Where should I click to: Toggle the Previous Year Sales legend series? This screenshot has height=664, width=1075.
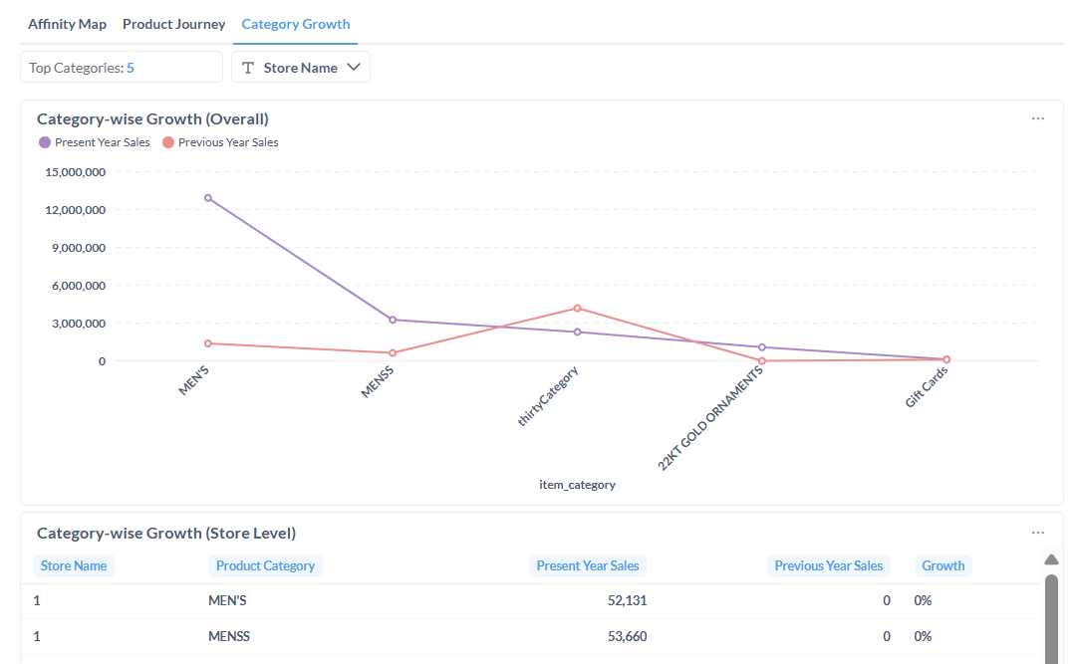220,142
